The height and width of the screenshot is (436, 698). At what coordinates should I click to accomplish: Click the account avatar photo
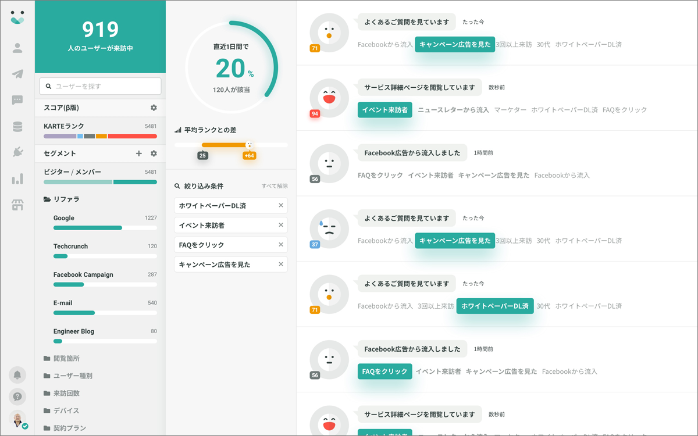pos(17,419)
